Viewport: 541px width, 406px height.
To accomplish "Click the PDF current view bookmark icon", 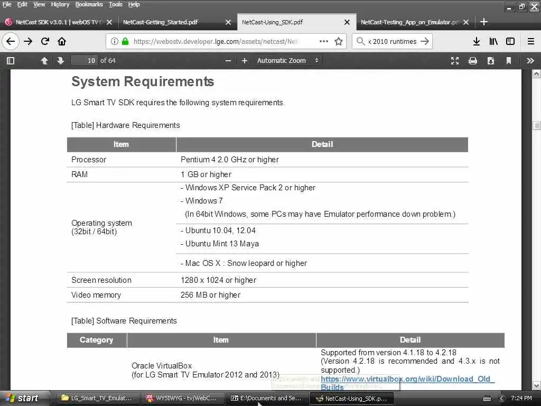I will 509,61.
